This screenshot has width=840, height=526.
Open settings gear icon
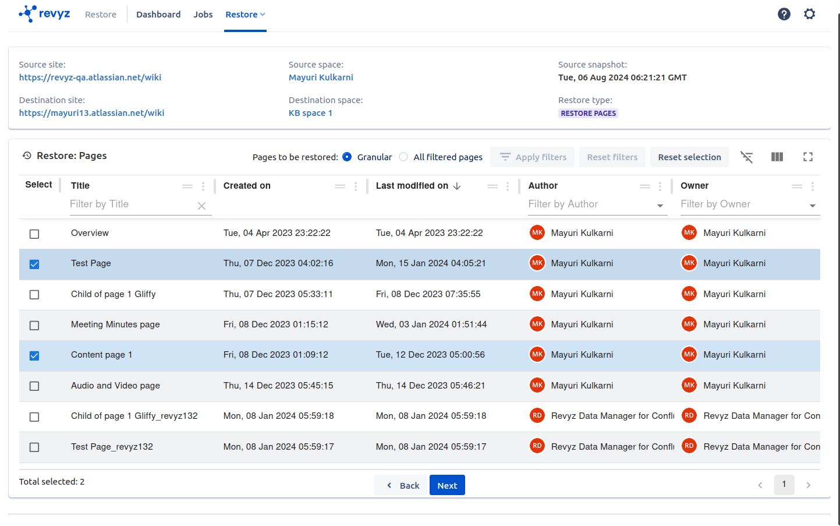tap(809, 14)
